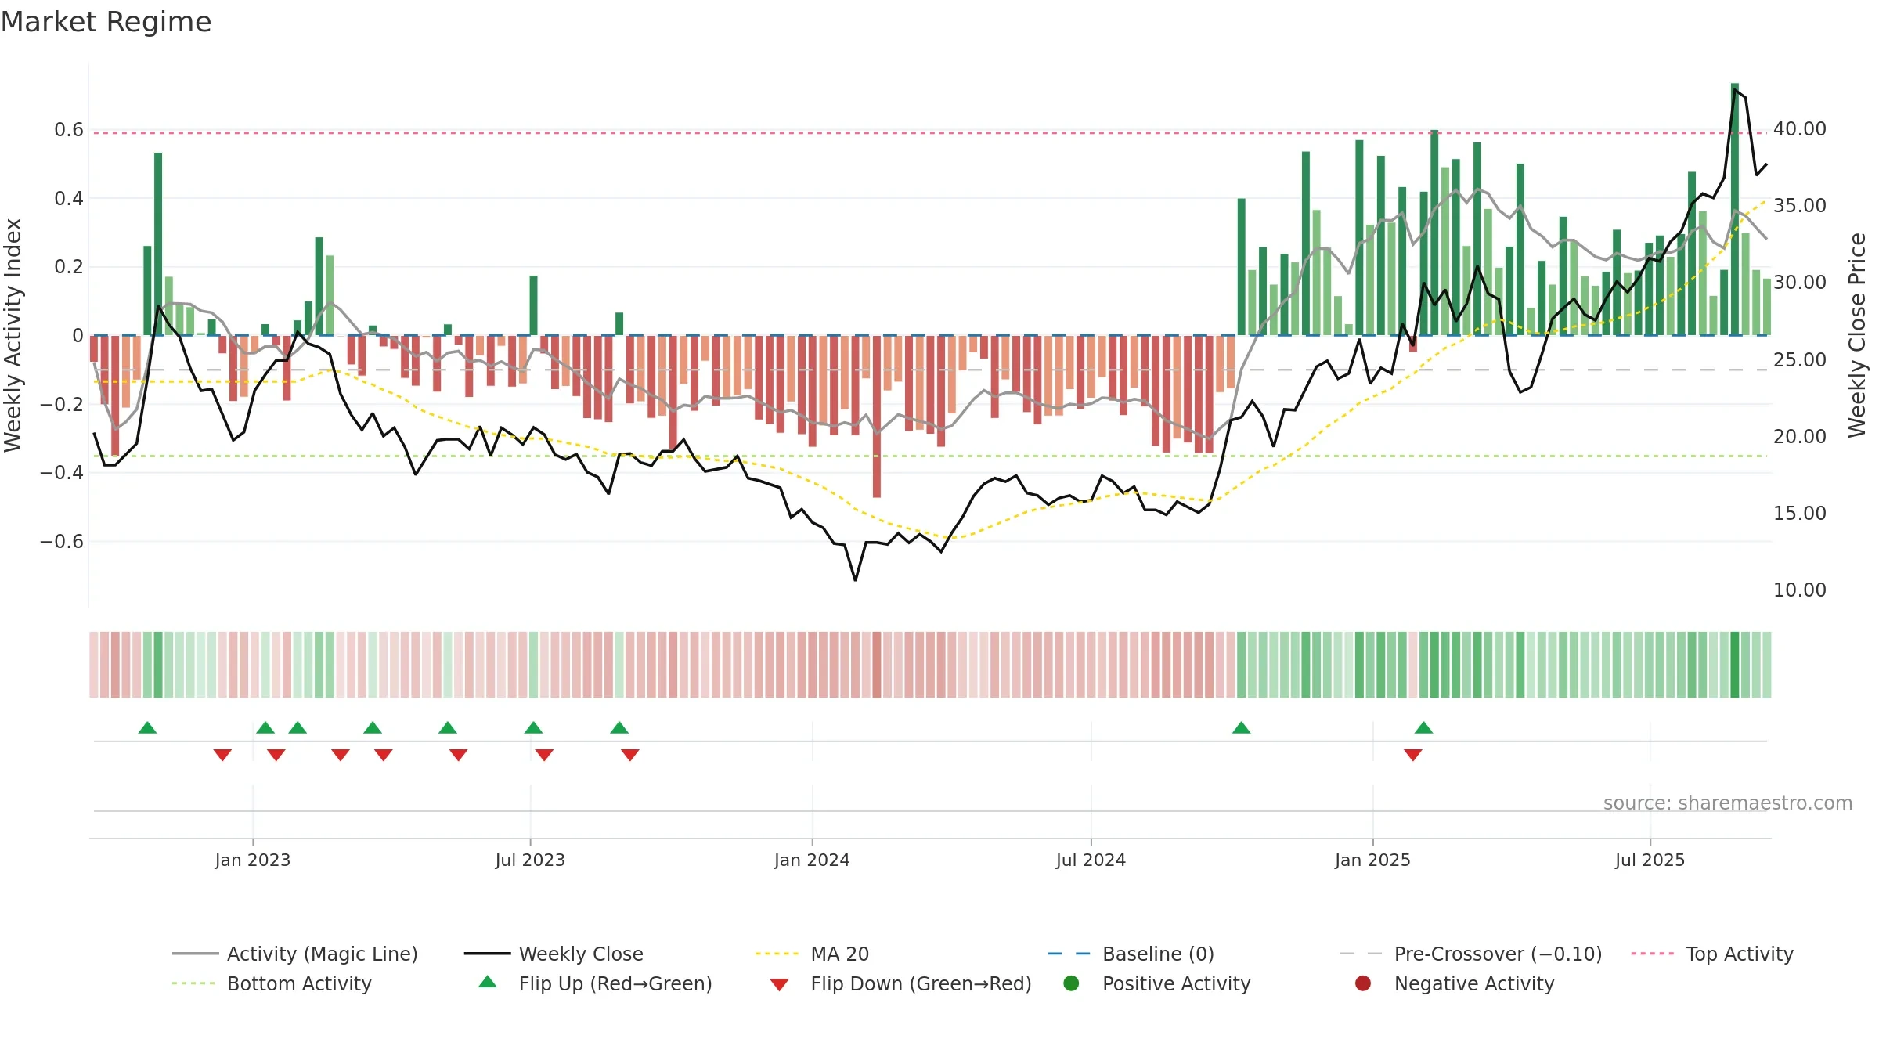Click the blue dashed Baseline legend swatch
Viewport: 1879px width, 1057px height.
pos(1069,954)
